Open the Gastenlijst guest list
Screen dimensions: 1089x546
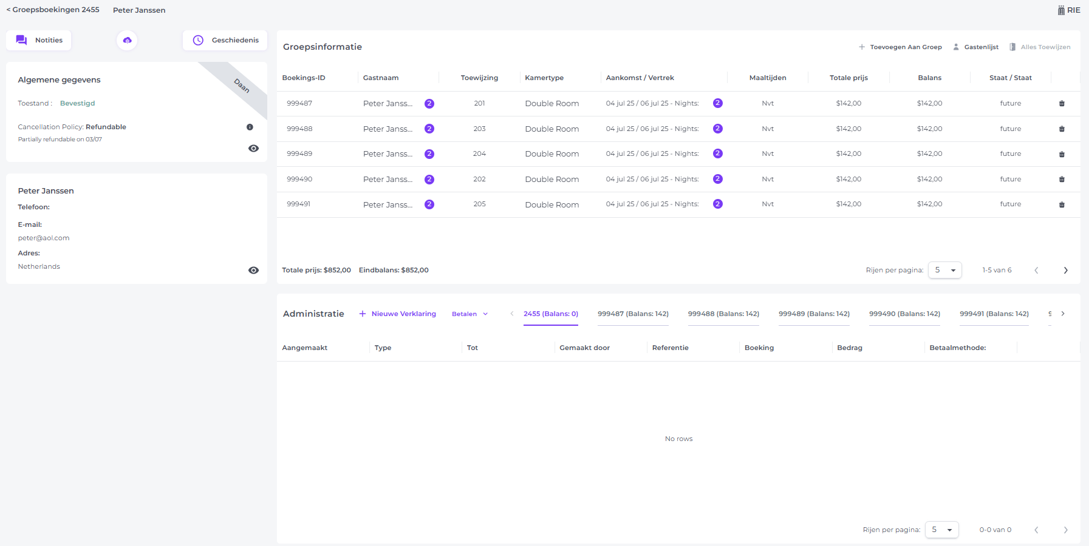click(x=975, y=47)
